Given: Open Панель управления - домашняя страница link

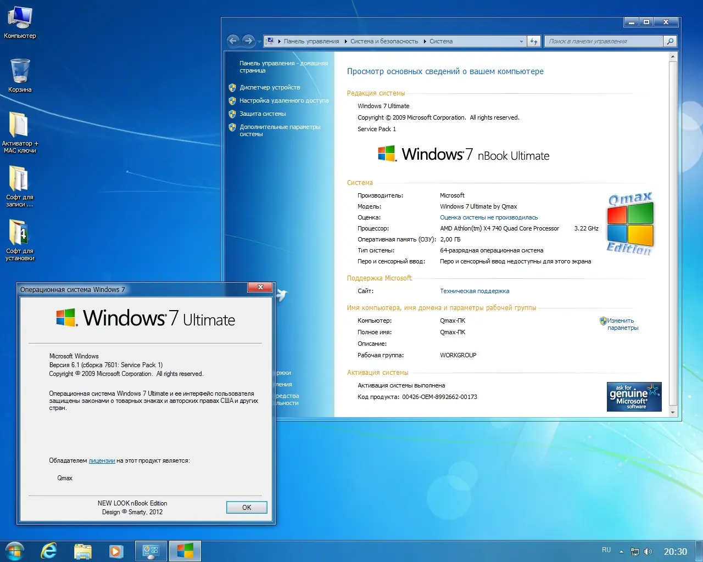Looking at the screenshot, I should pos(283,67).
